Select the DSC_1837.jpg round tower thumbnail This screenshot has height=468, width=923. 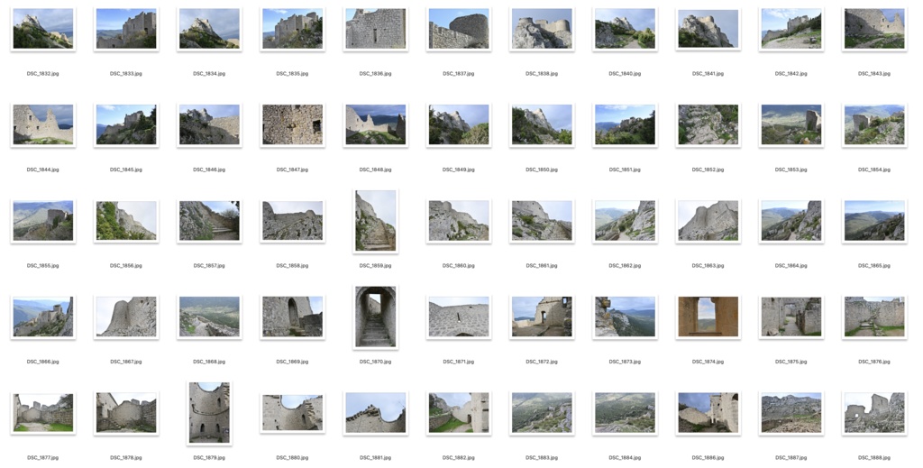pos(459,29)
